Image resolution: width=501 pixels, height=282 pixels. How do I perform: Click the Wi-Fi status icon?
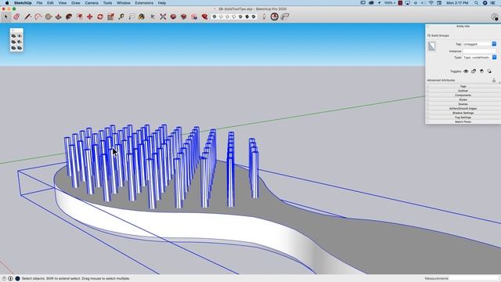(x=431, y=3)
